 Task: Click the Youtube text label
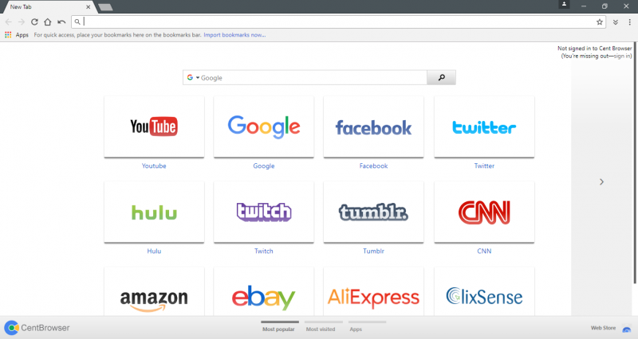click(154, 166)
